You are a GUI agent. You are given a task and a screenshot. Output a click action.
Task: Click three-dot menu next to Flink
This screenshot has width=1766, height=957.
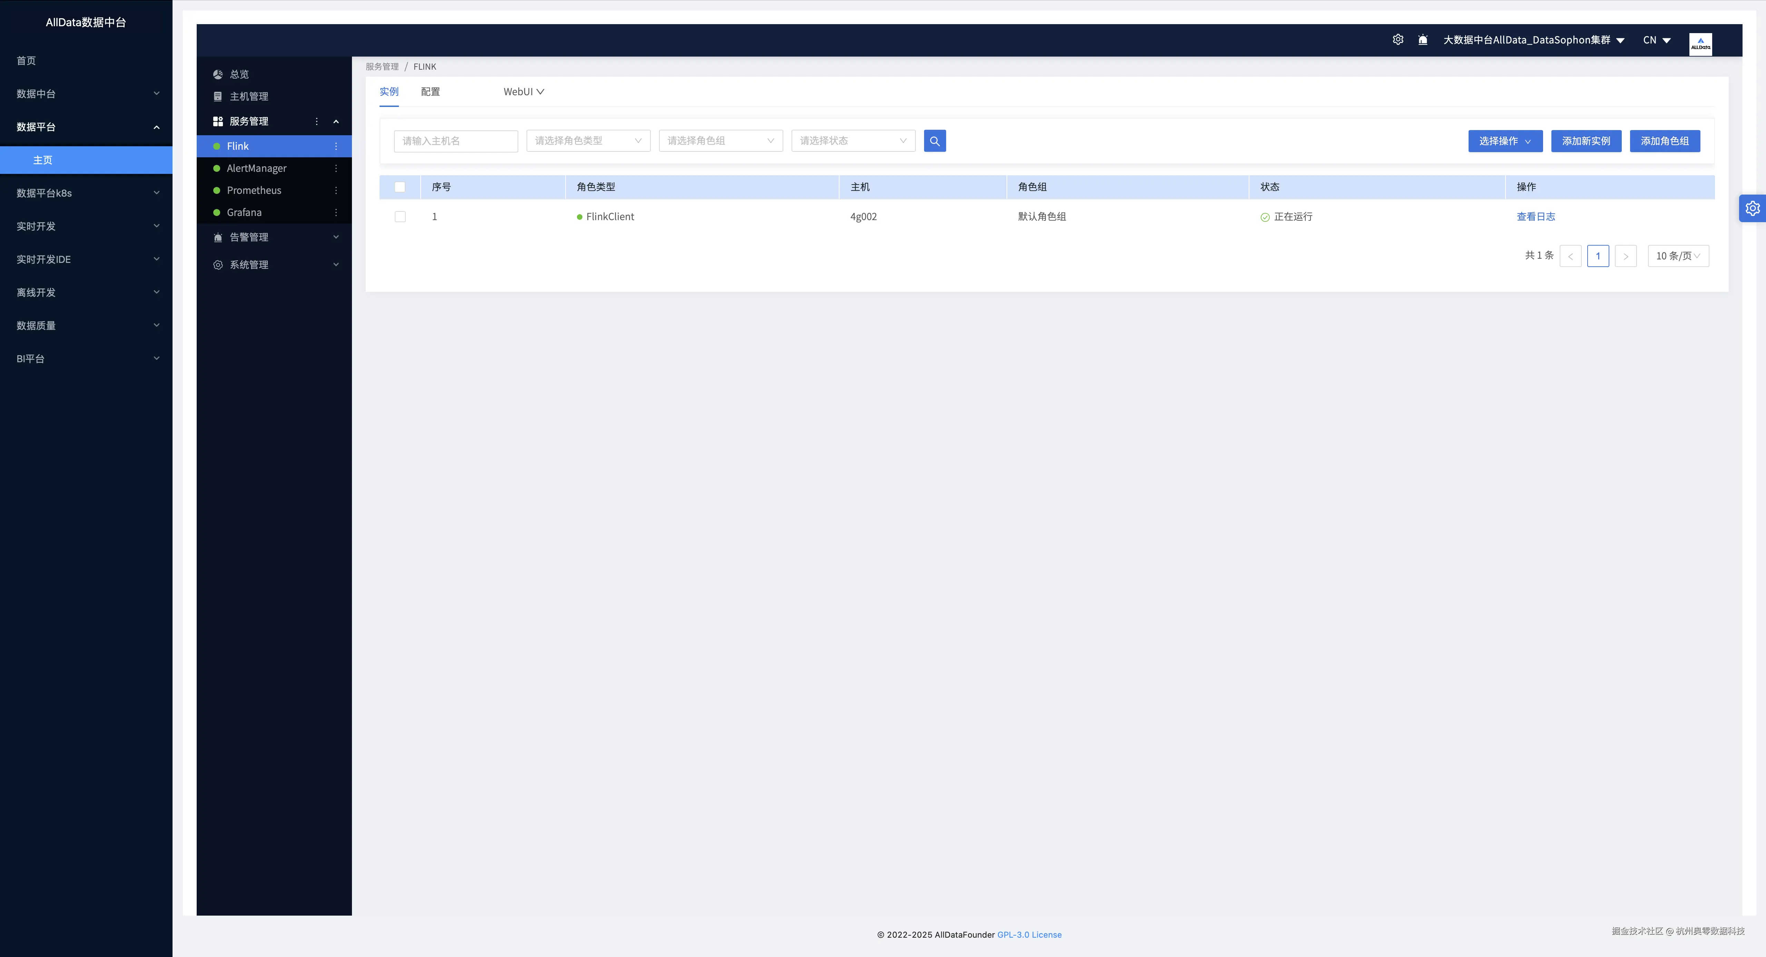click(x=336, y=146)
